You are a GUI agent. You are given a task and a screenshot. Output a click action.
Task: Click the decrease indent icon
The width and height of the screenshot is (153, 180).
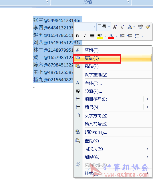point(122,36)
